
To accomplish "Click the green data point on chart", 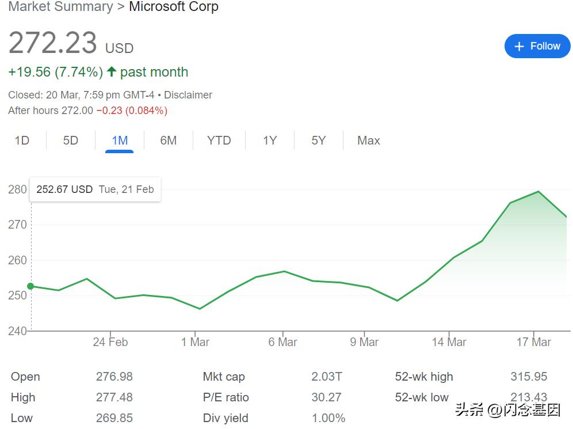I will click(x=30, y=286).
